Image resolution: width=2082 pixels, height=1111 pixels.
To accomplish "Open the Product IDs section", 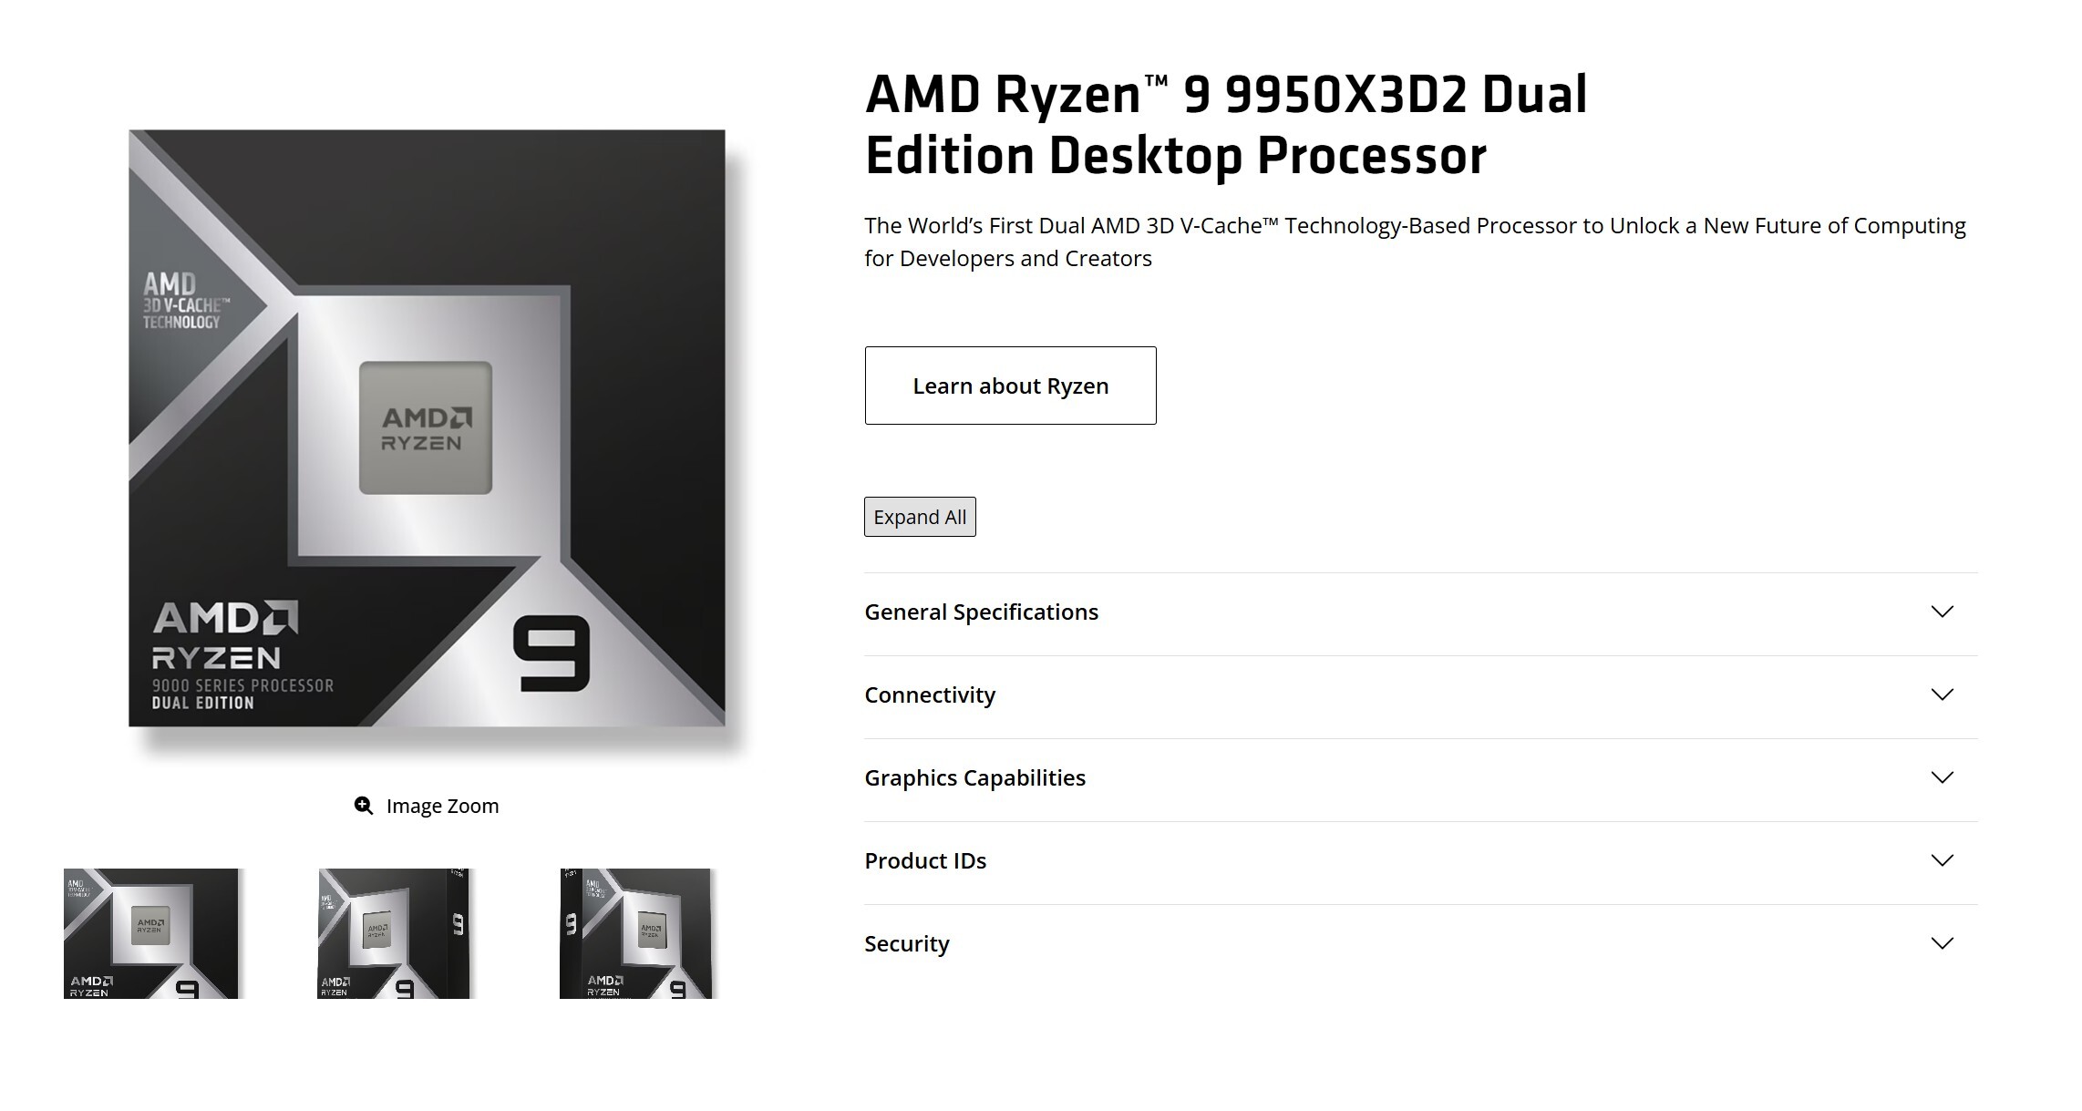I will [x=925, y=859].
